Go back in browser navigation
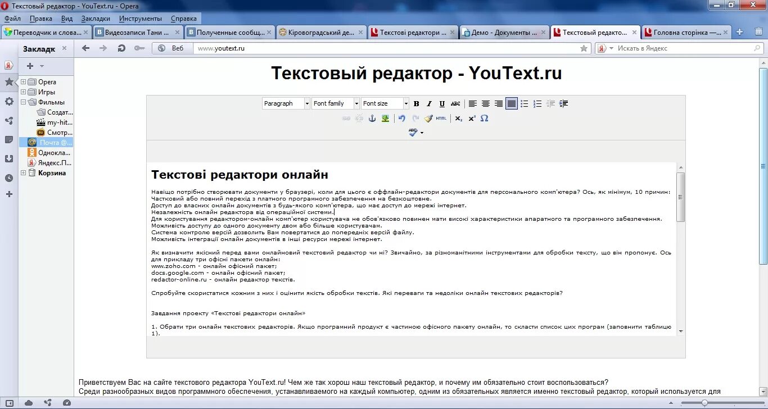Screen dimensions: 768x409 (x=85, y=48)
